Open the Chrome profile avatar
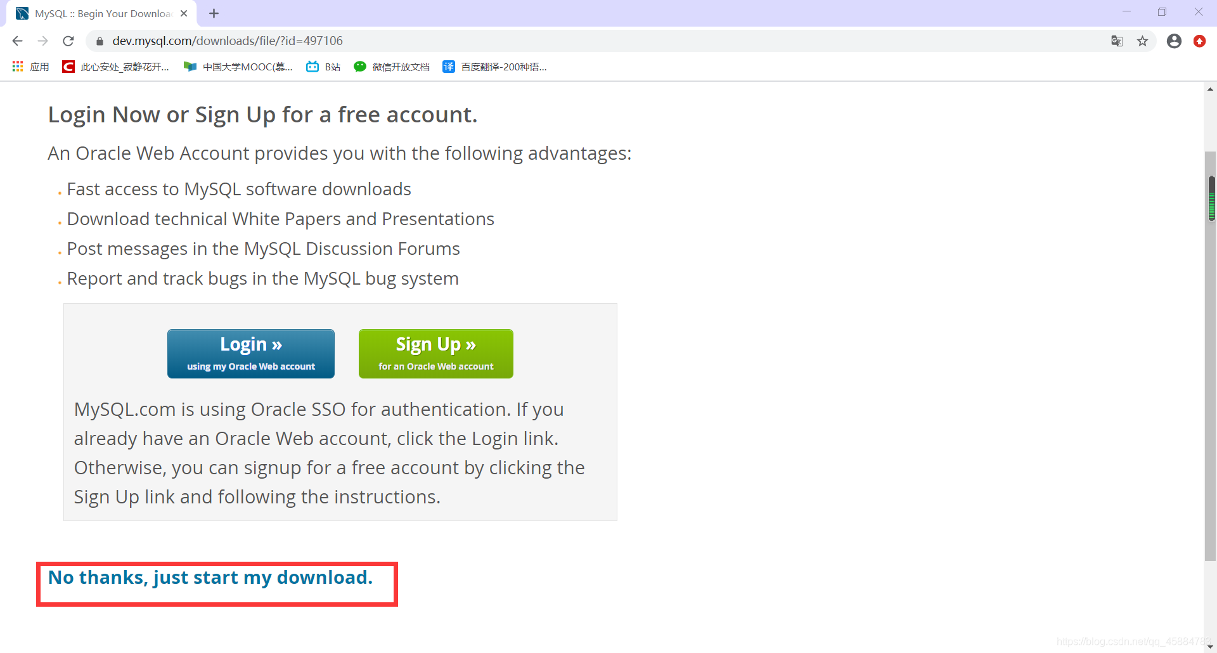Image resolution: width=1217 pixels, height=653 pixels. point(1174,41)
